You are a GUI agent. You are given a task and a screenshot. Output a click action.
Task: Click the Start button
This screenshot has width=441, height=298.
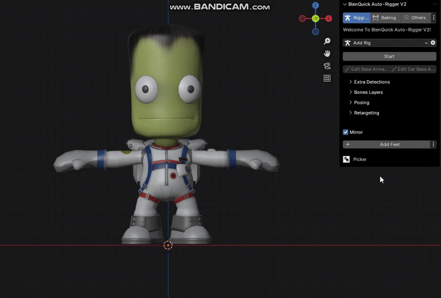[x=389, y=56]
